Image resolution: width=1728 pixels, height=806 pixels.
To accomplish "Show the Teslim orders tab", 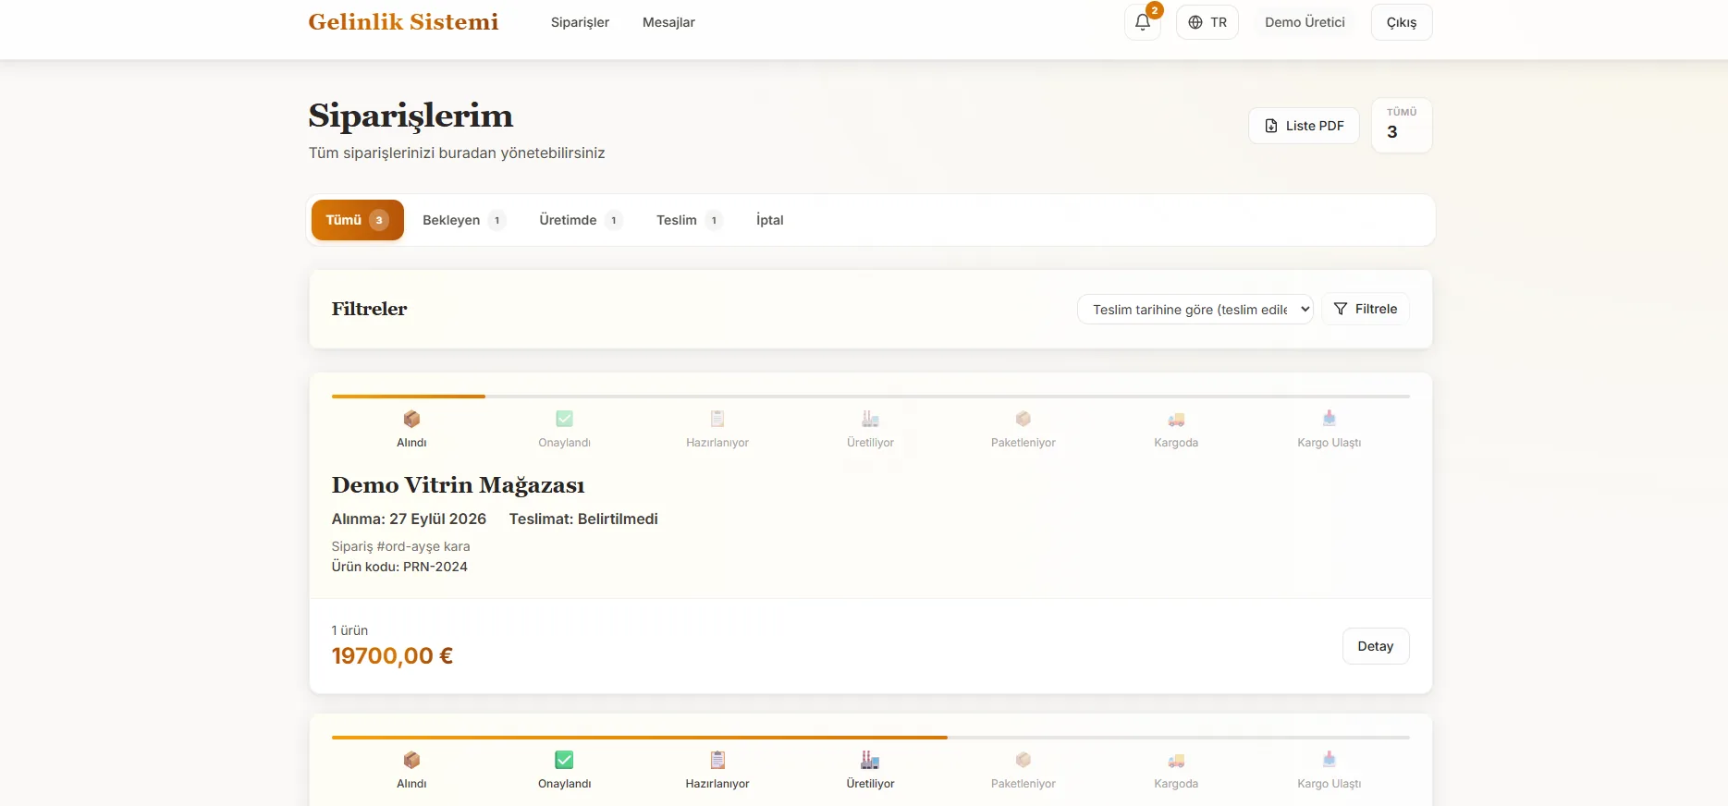I will (689, 220).
